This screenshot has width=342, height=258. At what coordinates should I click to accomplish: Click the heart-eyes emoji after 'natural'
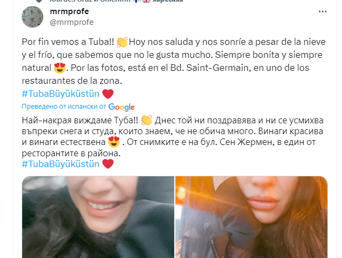(x=60, y=68)
